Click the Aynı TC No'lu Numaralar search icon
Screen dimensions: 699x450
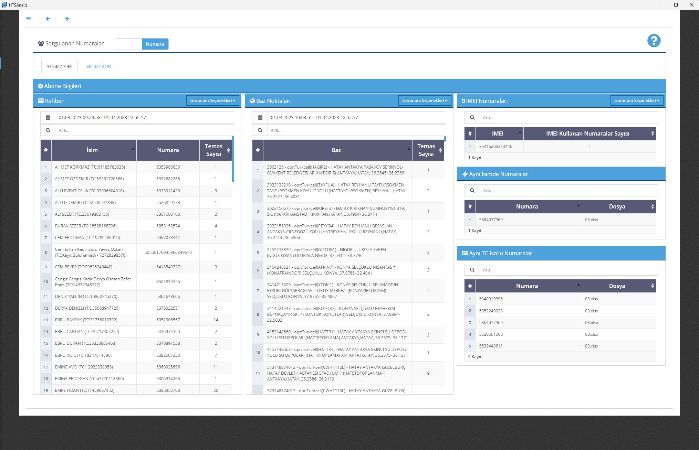[472, 270]
